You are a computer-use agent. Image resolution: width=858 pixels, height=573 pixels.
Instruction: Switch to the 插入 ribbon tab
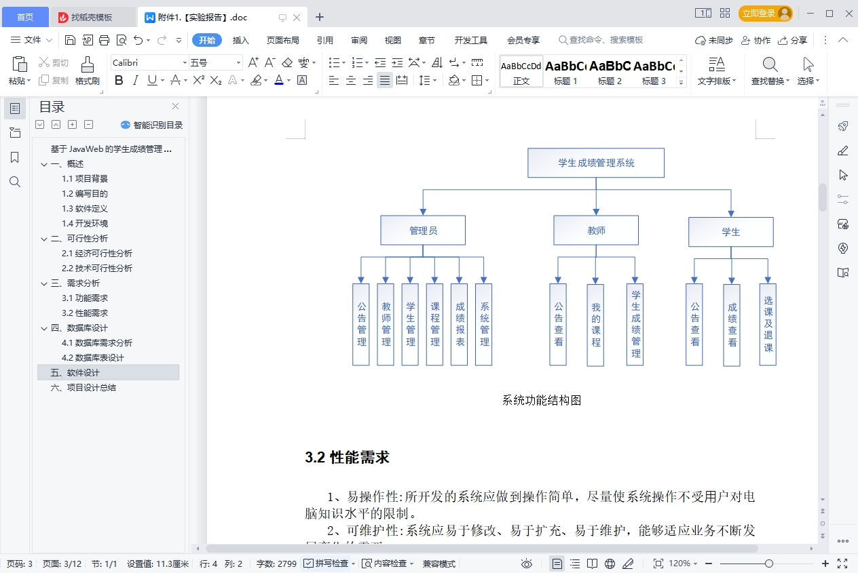click(x=242, y=40)
